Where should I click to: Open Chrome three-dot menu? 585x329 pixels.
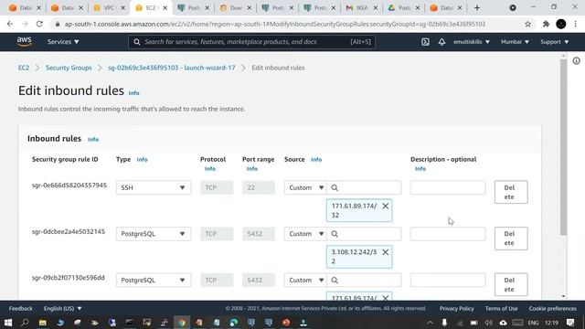pos(576,24)
